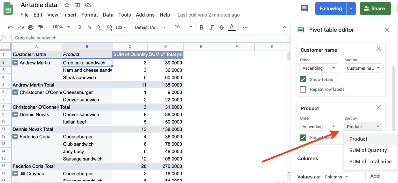Select SUM of Quantity in sort menu
This screenshot has height=183, width=398.
[368, 150]
